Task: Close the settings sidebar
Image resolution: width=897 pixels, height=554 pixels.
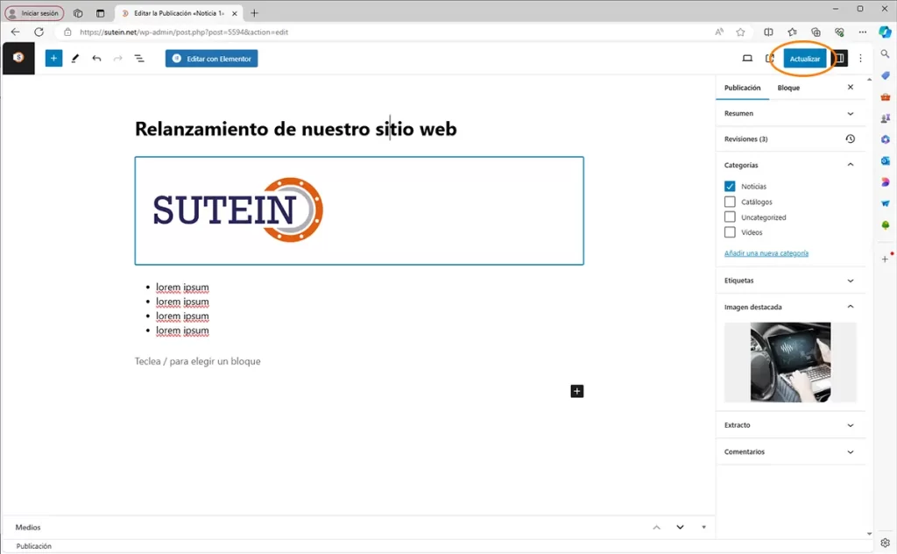Action: coord(850,87)
